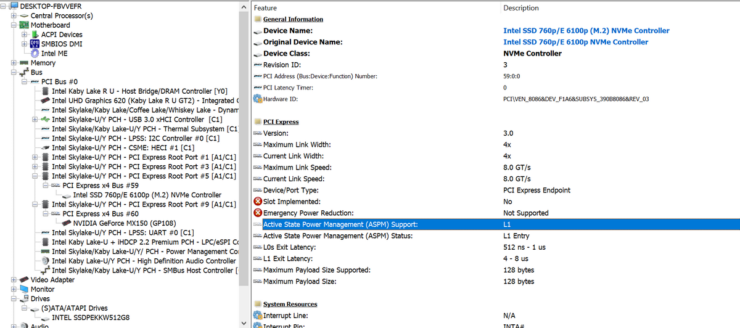
Task: Select the LPSS: UART #0 tree item
Action: click(x=123, y=232)
